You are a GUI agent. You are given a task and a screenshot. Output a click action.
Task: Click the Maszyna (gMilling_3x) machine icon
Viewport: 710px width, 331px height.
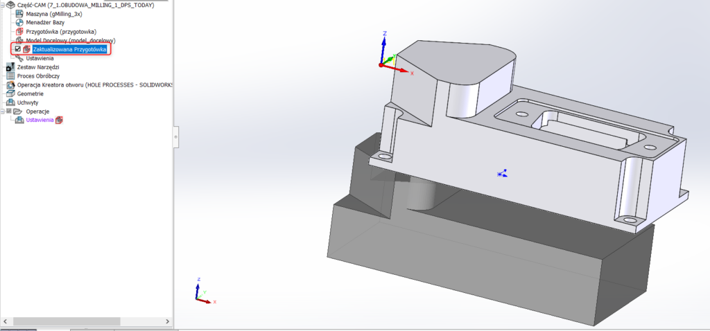point(19,14)
